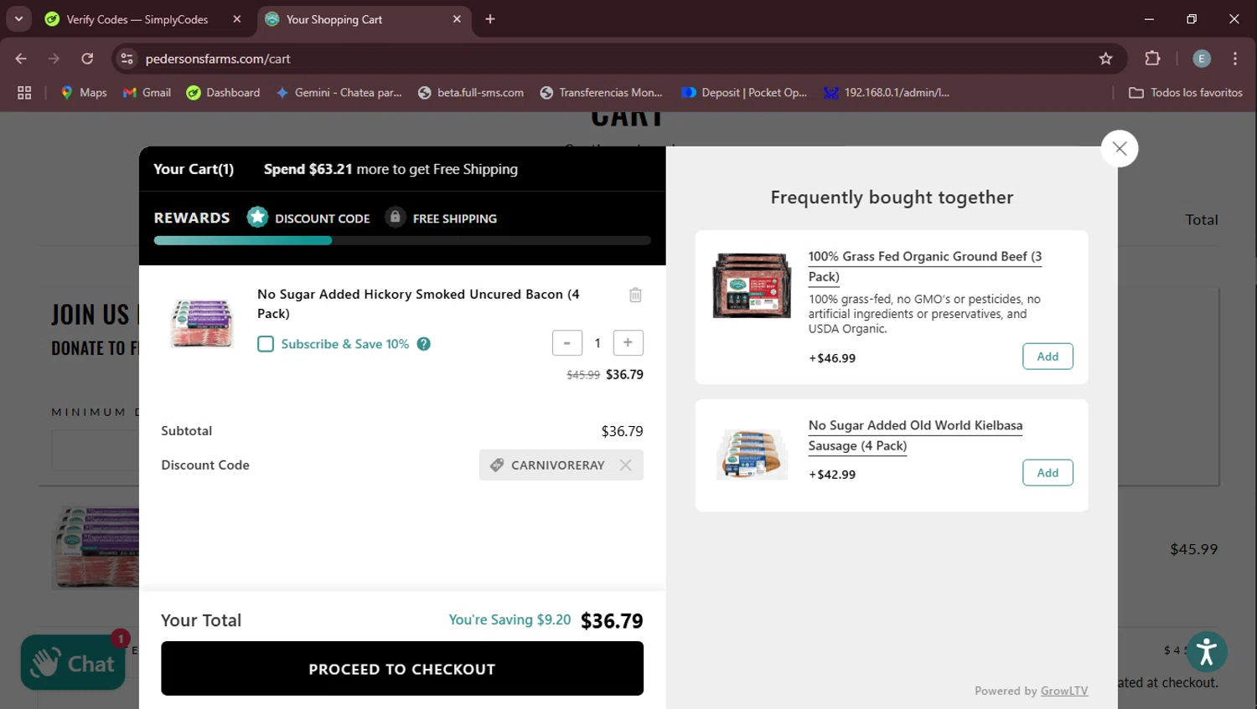Click the Subscribe & Save 10% label
The image size is (1257, 709).
345,344
